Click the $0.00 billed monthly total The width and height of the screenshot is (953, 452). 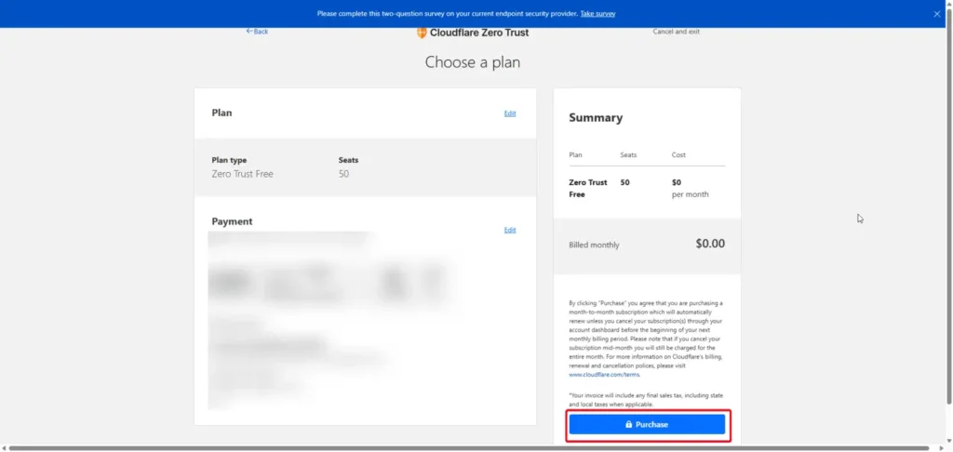[710, 244]
